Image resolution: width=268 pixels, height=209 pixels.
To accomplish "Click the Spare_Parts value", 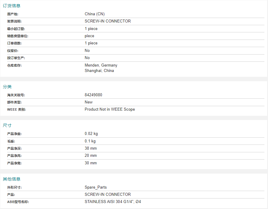I will tap(96, 187).
